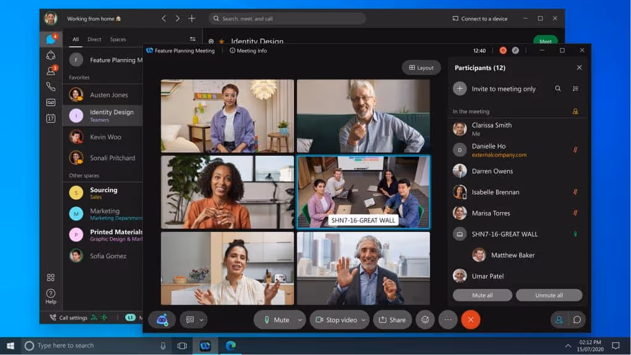Toggle Marisa Torres muted microphone icon
This screenshot has height=355, width=631.
(x=576, y=213)
